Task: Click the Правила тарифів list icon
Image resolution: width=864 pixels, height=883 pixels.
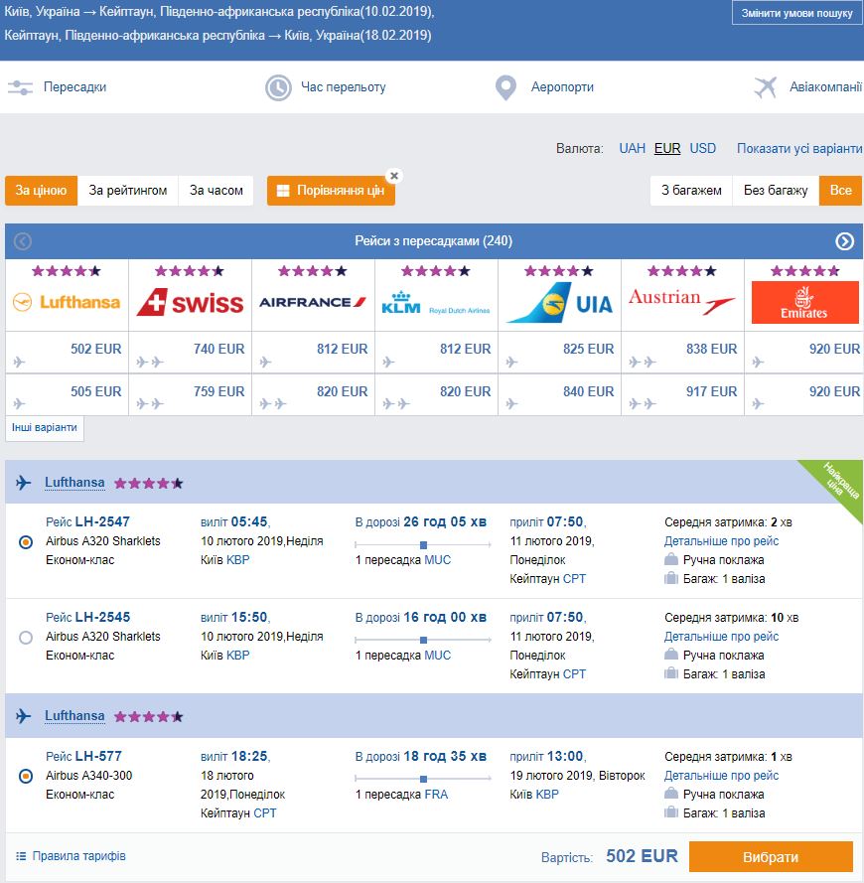Action: (21, 856)
